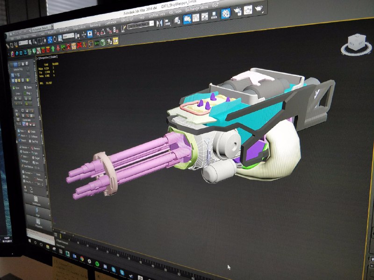374x280 pixels.
Task: Open Spotify from the Windows taskbar
Action: [97, 264]
